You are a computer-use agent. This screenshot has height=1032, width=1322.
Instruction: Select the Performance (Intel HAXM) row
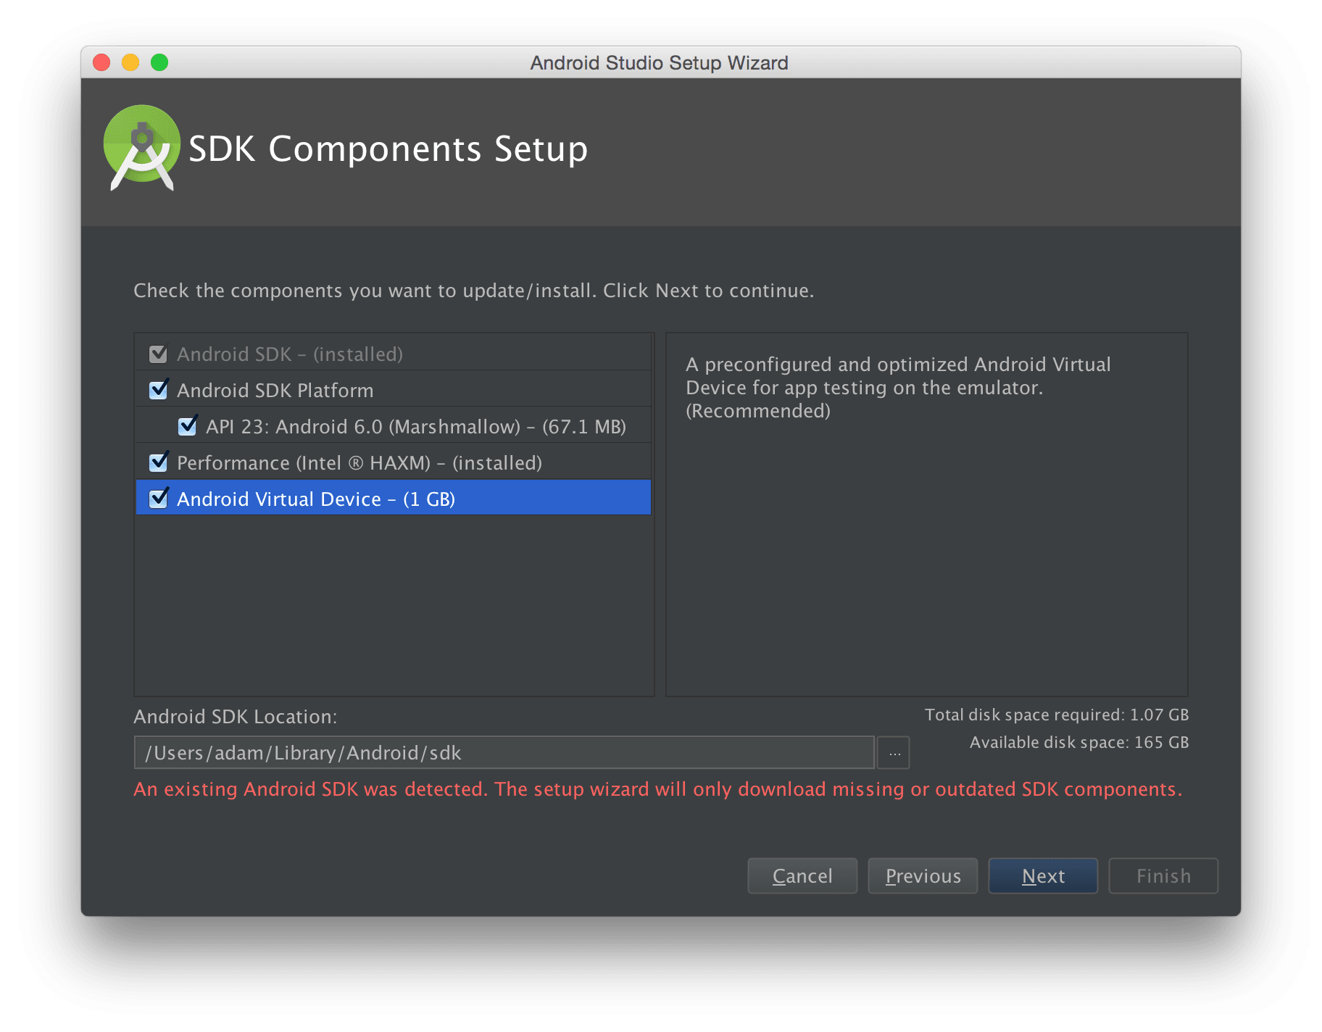coord(394,462)
